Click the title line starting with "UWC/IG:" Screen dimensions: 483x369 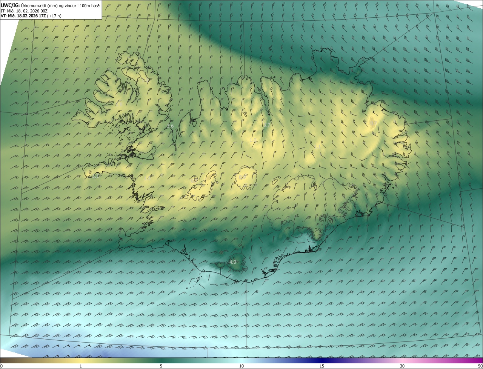click(50, 5)
